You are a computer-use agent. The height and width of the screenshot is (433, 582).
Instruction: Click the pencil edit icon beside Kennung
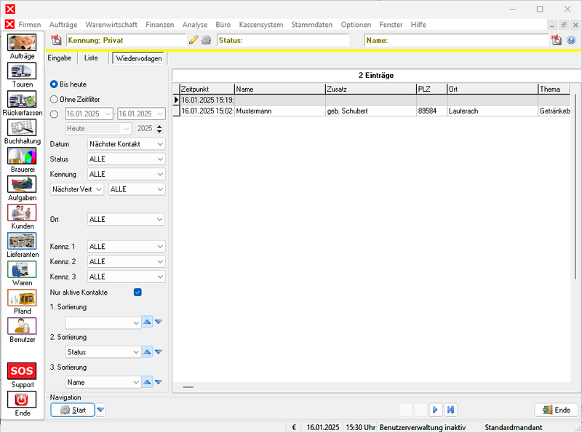tap(194, 40)
